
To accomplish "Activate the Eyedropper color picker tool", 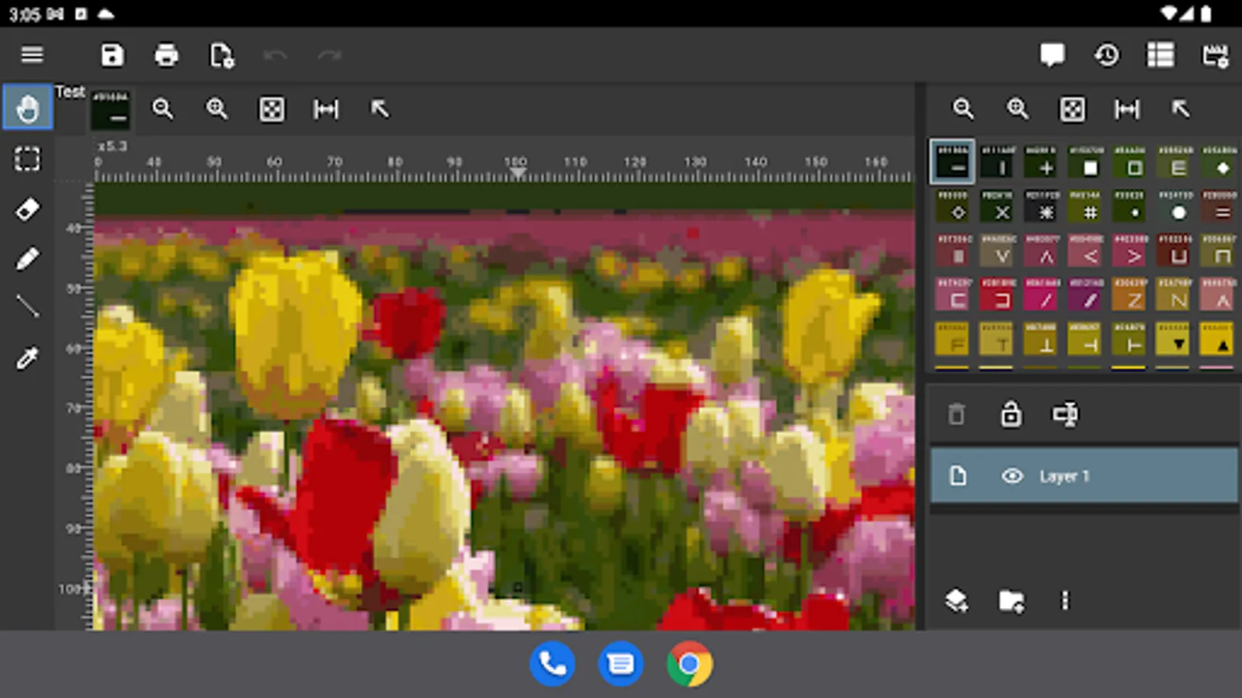I will (28, 358).
